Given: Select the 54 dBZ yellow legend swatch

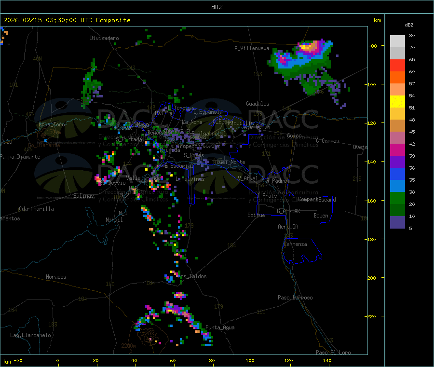Looking at the screenshot, I should click(397, 102).
